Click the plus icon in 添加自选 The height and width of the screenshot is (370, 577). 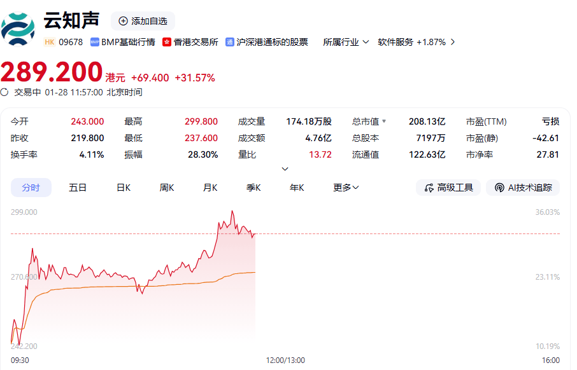123,21
